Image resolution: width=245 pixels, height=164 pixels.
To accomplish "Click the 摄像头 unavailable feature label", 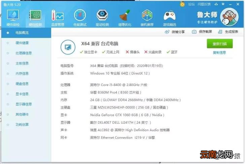I will point(133,52).
